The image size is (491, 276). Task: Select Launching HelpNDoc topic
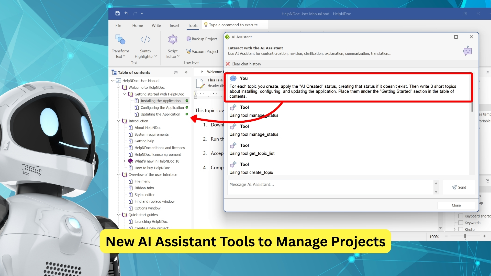click(151, 222)
